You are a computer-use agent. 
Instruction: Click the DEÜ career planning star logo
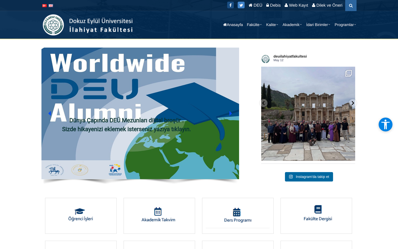tap(115, 170)
